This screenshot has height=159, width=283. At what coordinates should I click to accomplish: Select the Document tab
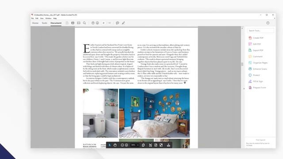coord(56,23)
